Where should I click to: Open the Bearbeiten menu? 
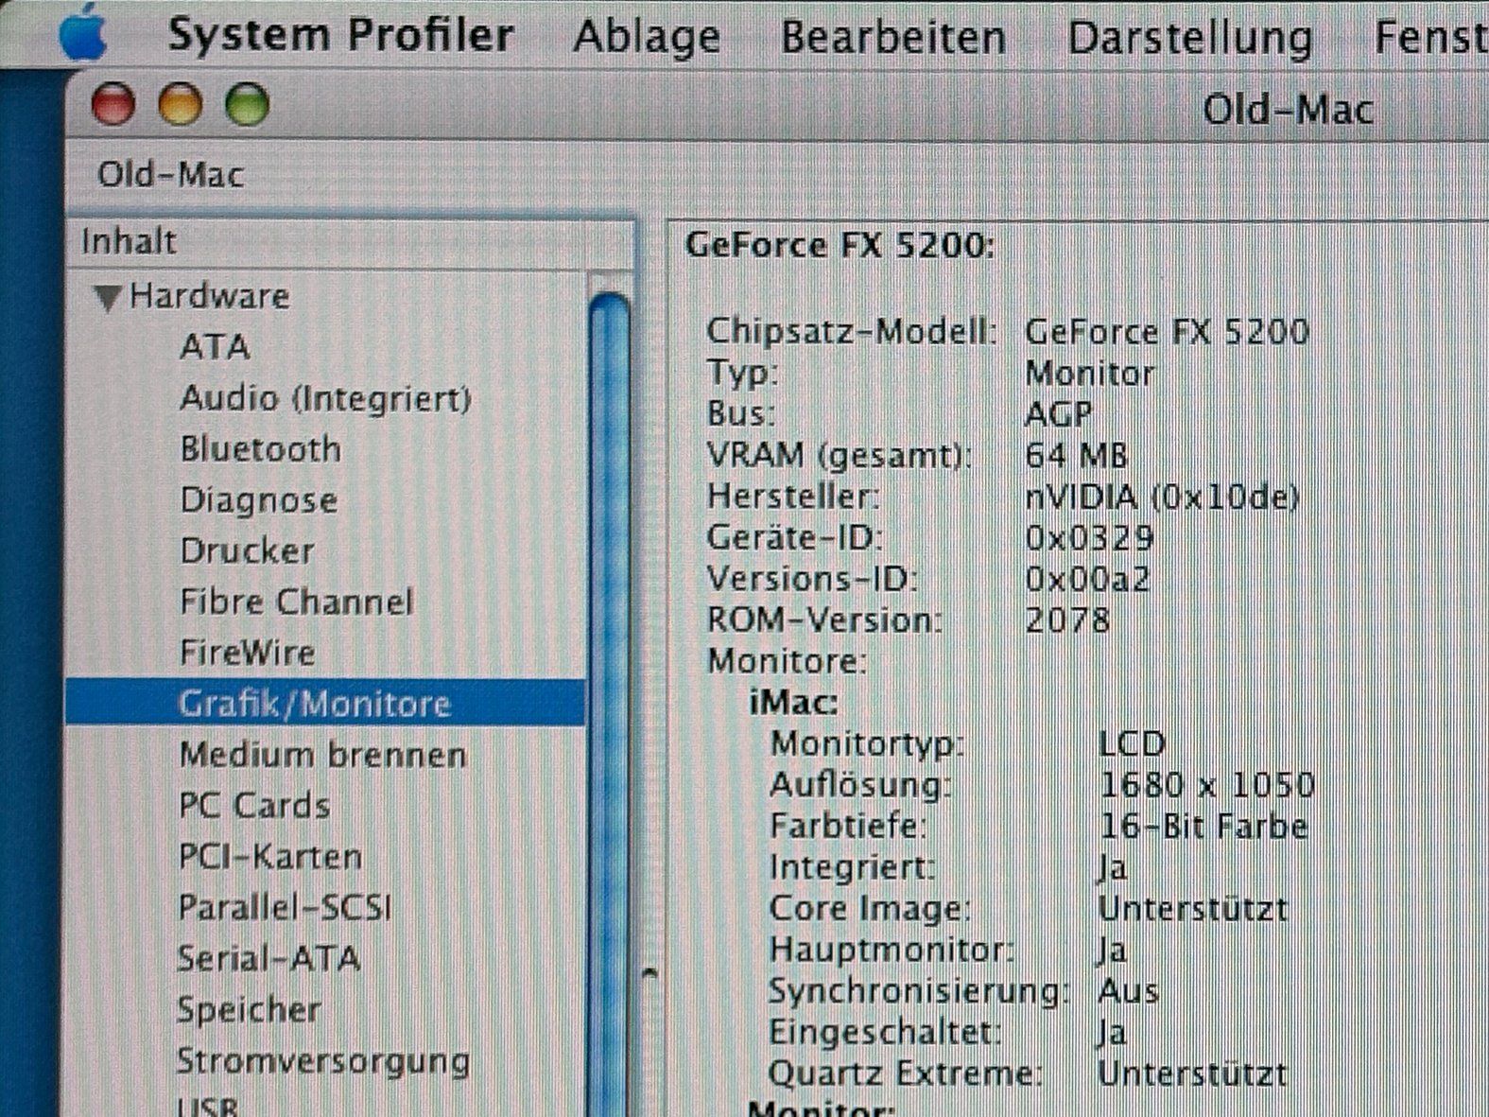coord(893,38)
